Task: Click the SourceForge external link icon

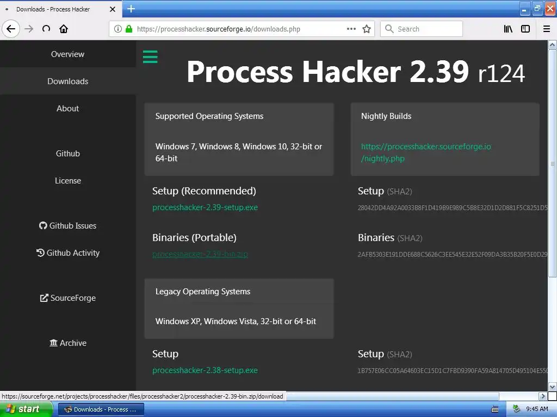Action: point(44,298)
